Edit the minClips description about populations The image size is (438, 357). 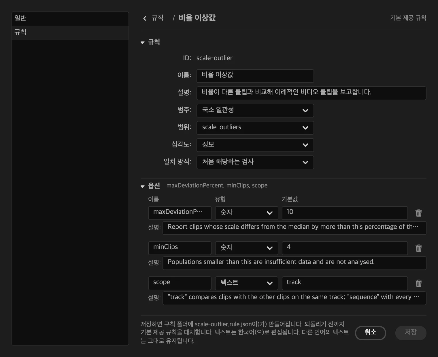coord(294,263)
